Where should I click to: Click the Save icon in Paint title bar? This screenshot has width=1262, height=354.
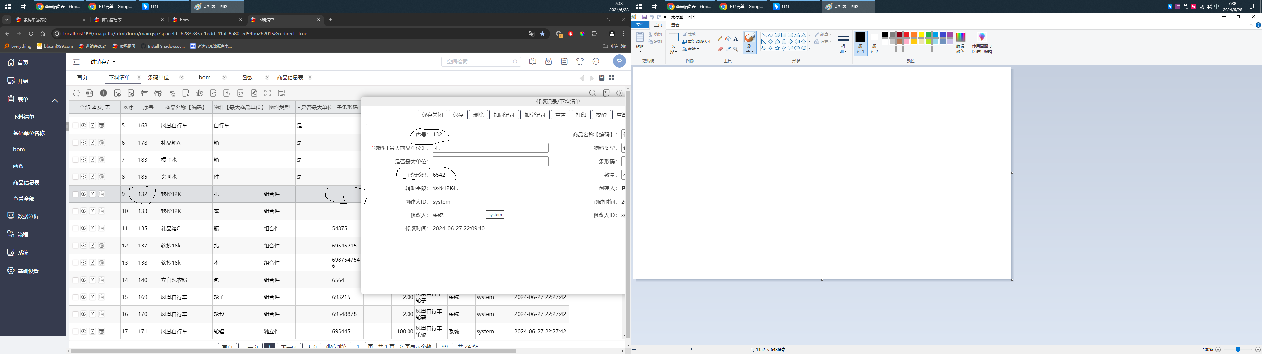tap(644, 17)
